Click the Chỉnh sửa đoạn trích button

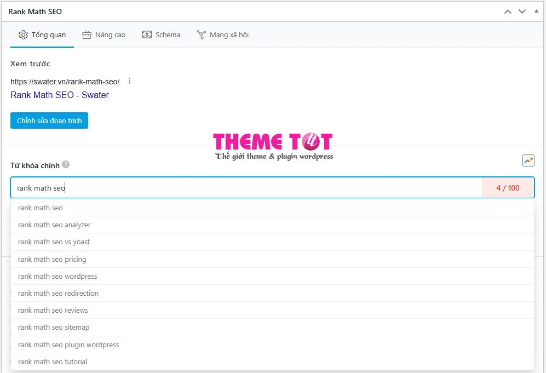tap(49, 120)
